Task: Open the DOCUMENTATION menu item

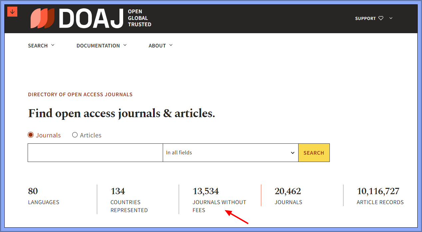Action: pyautogui.click(x=98, y=45)
